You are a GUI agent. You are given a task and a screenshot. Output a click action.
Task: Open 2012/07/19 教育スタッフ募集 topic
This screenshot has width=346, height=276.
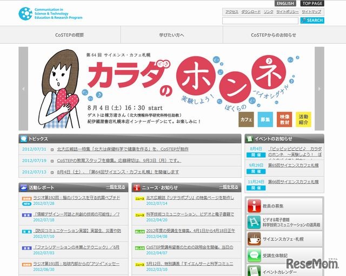119,161
